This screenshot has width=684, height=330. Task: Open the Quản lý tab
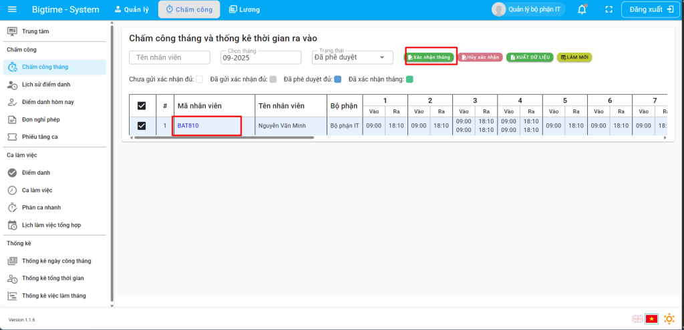[x=132, y=9]
